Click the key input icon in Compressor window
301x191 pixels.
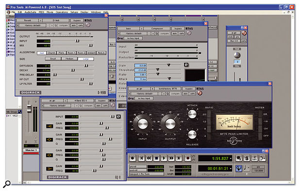pyautogui.click(x=120, y=38)
